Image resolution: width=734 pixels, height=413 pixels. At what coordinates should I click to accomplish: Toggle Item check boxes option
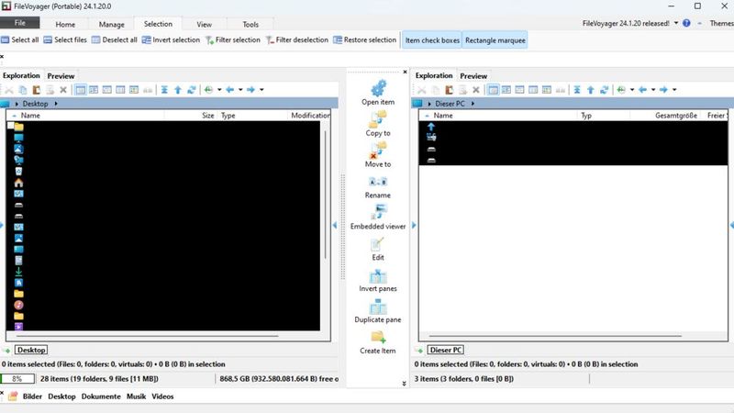tap(432, 40)
